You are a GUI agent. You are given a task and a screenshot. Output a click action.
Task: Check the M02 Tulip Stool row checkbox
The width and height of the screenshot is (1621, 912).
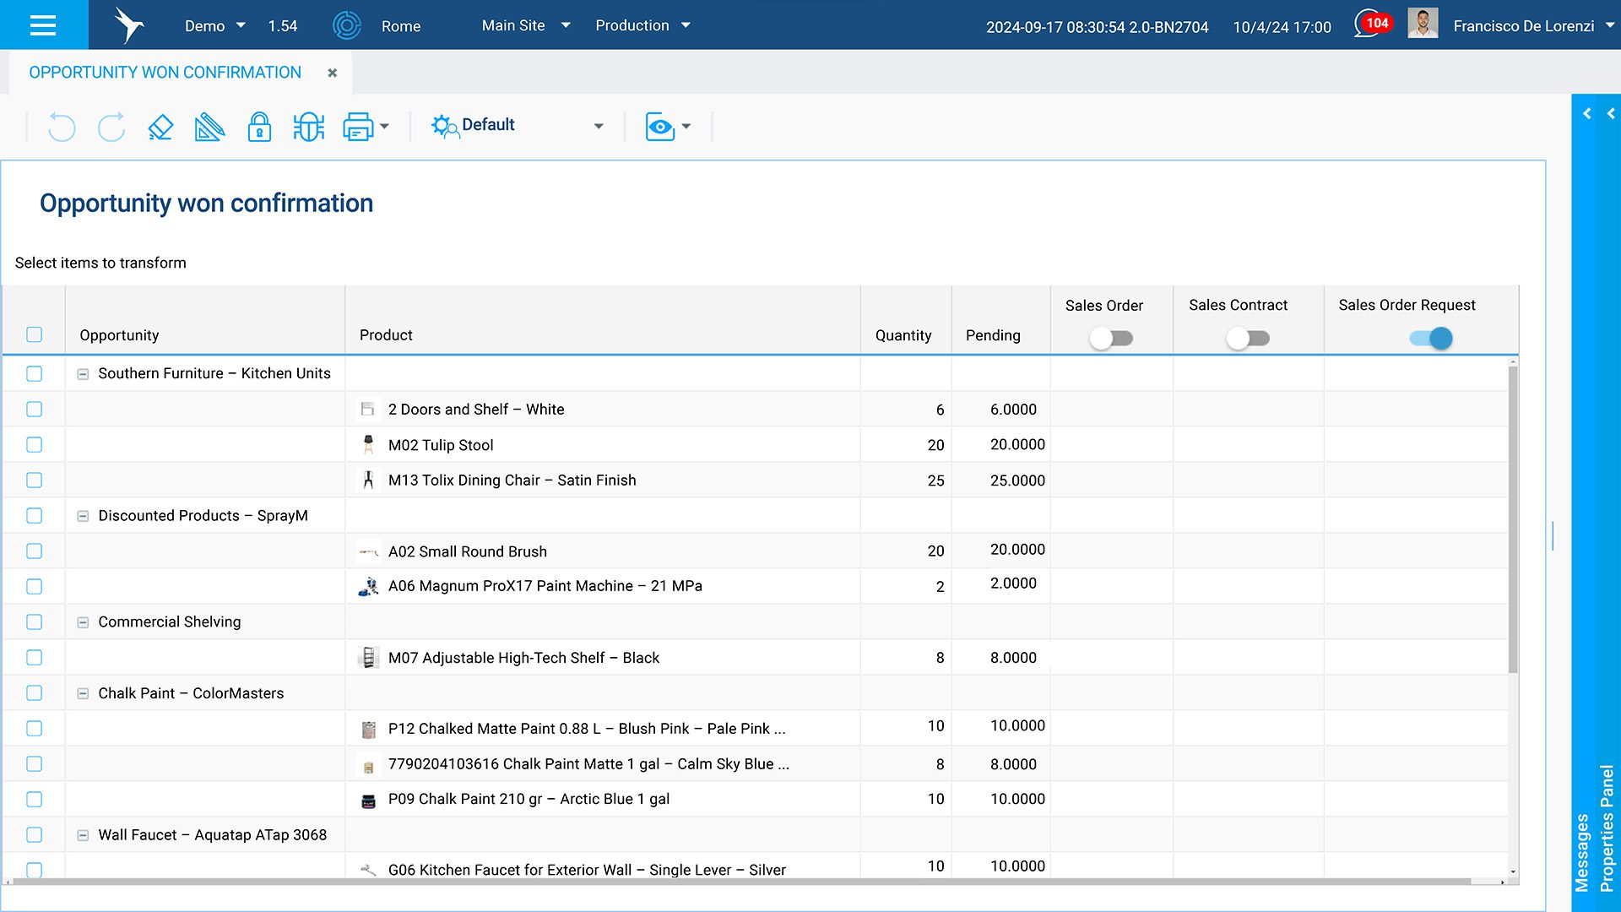pos(34,445)
